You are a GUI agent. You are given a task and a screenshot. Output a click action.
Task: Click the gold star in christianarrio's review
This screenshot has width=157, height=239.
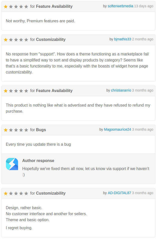click(6, 91)
